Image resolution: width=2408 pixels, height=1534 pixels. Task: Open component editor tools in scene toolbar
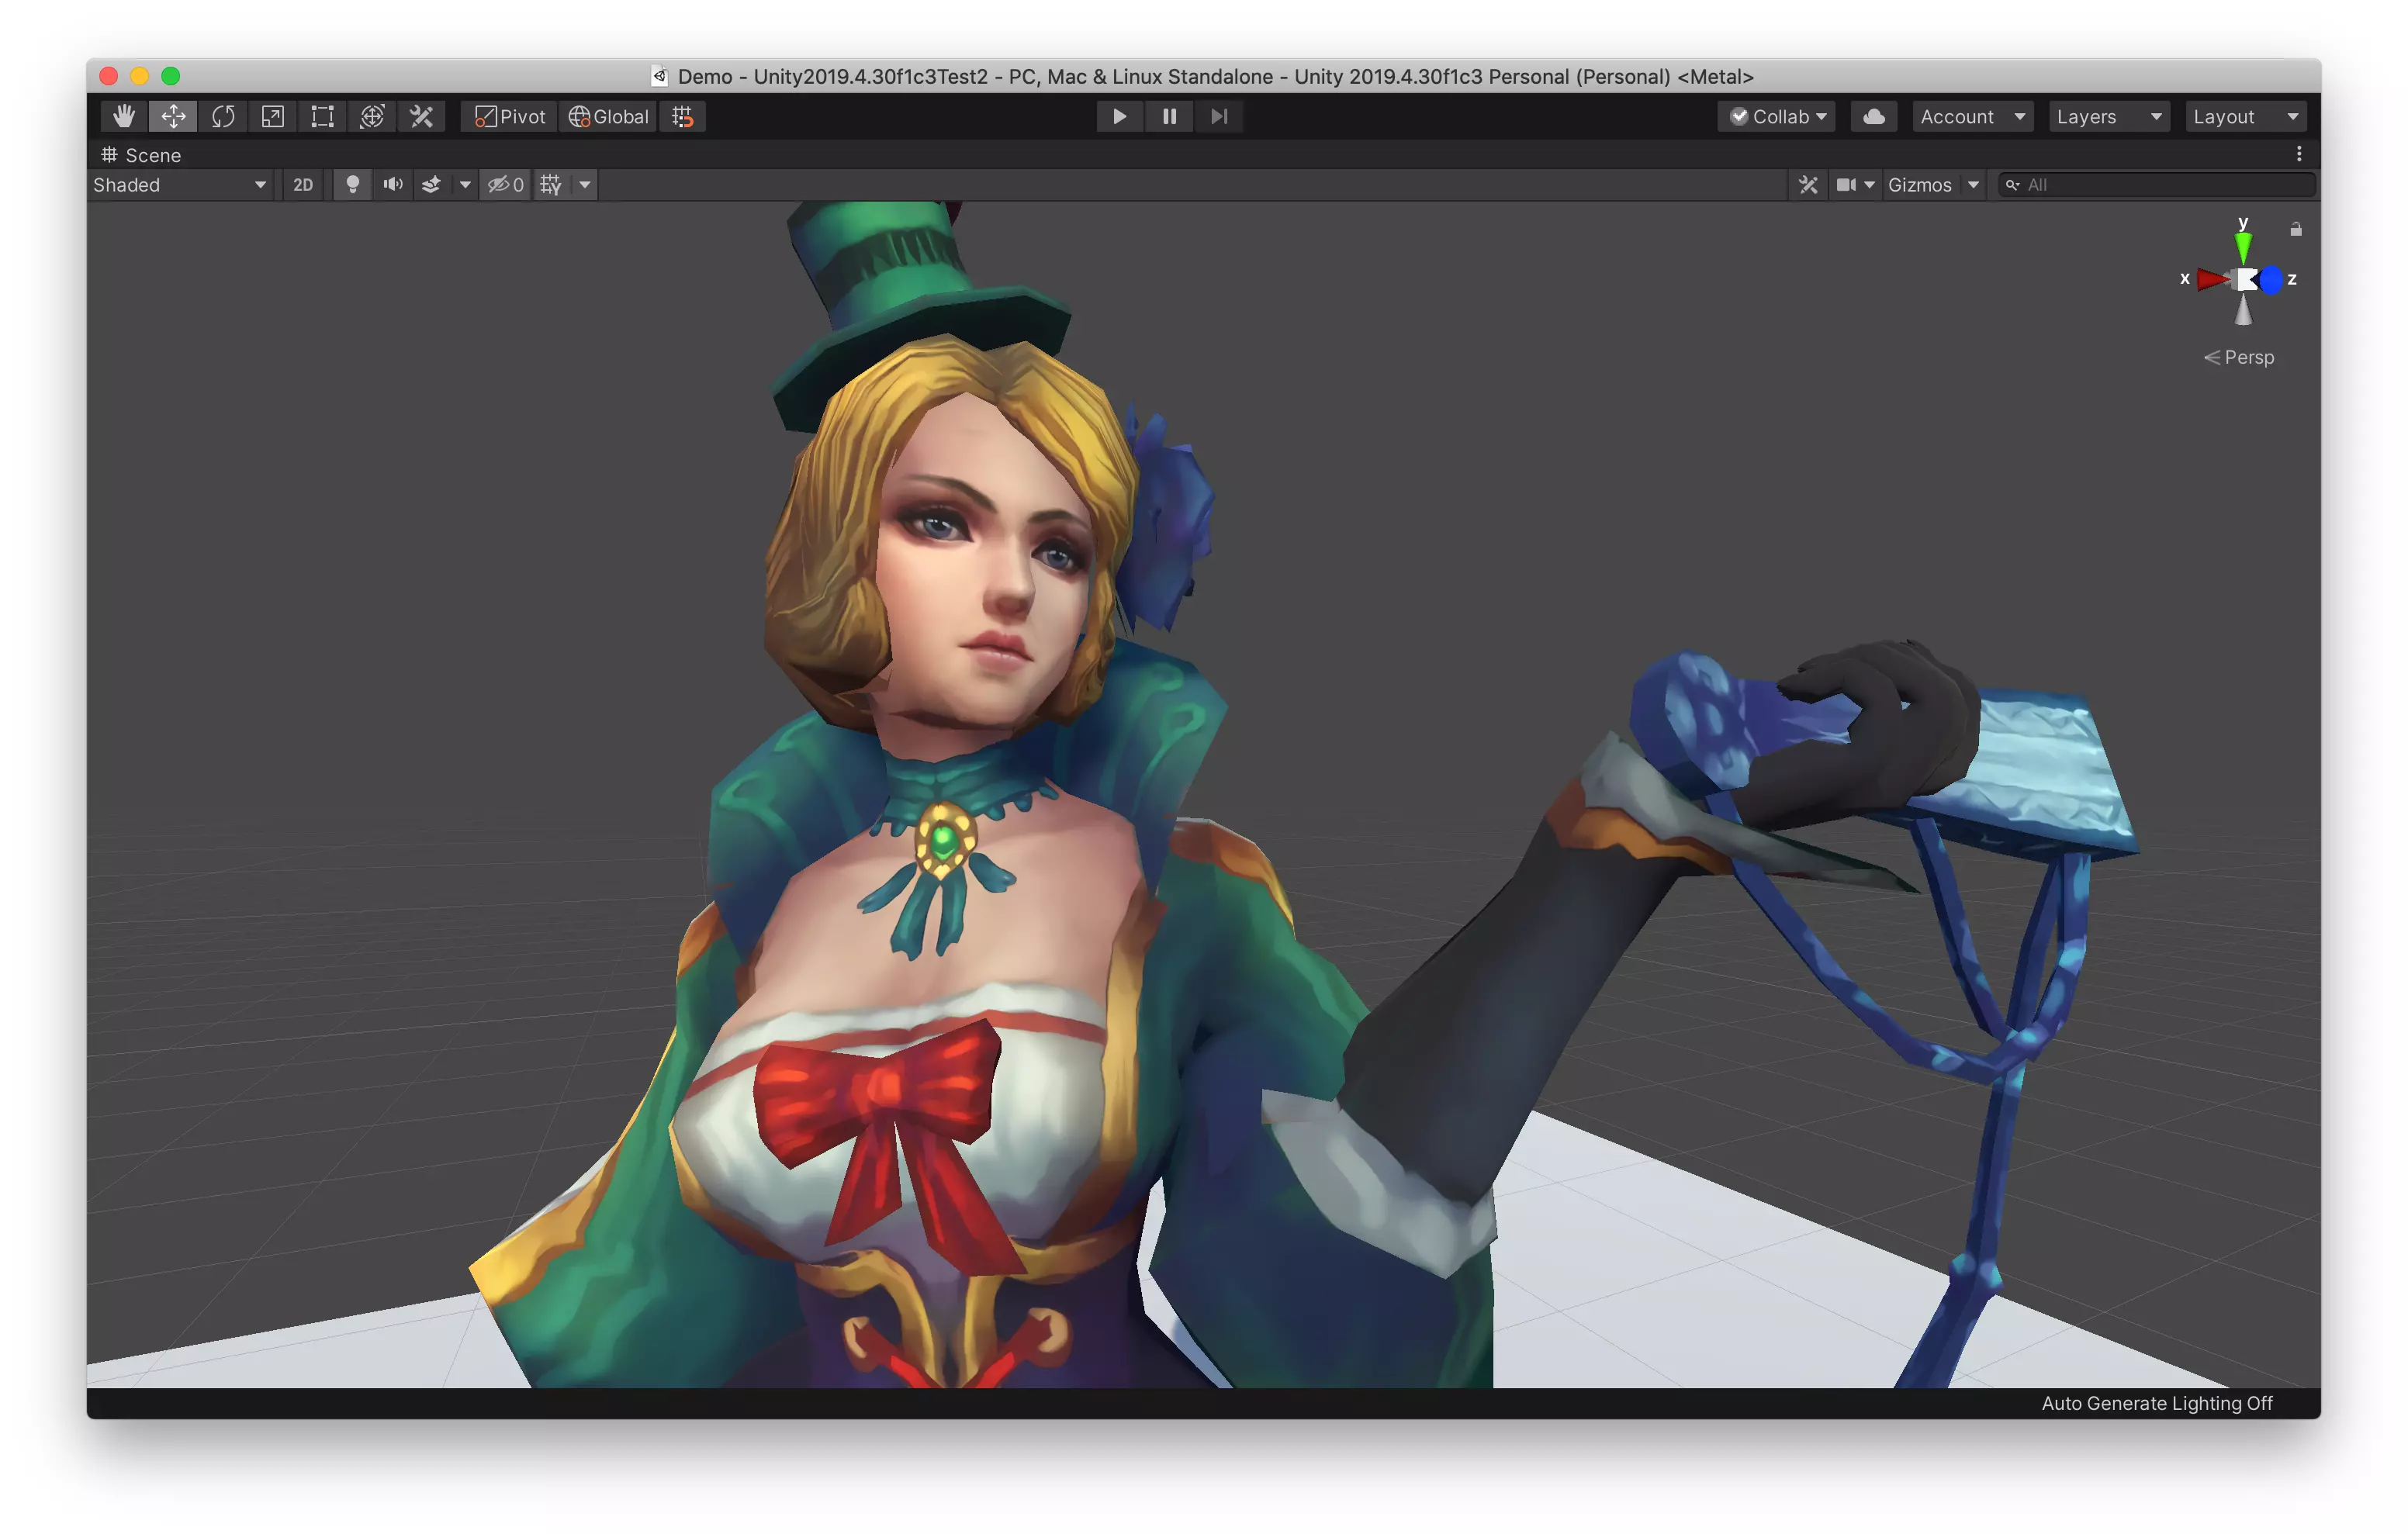point(1808,185)
